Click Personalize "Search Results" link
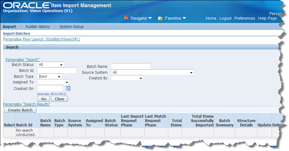The image size is (289, 151). coord(27,104)
